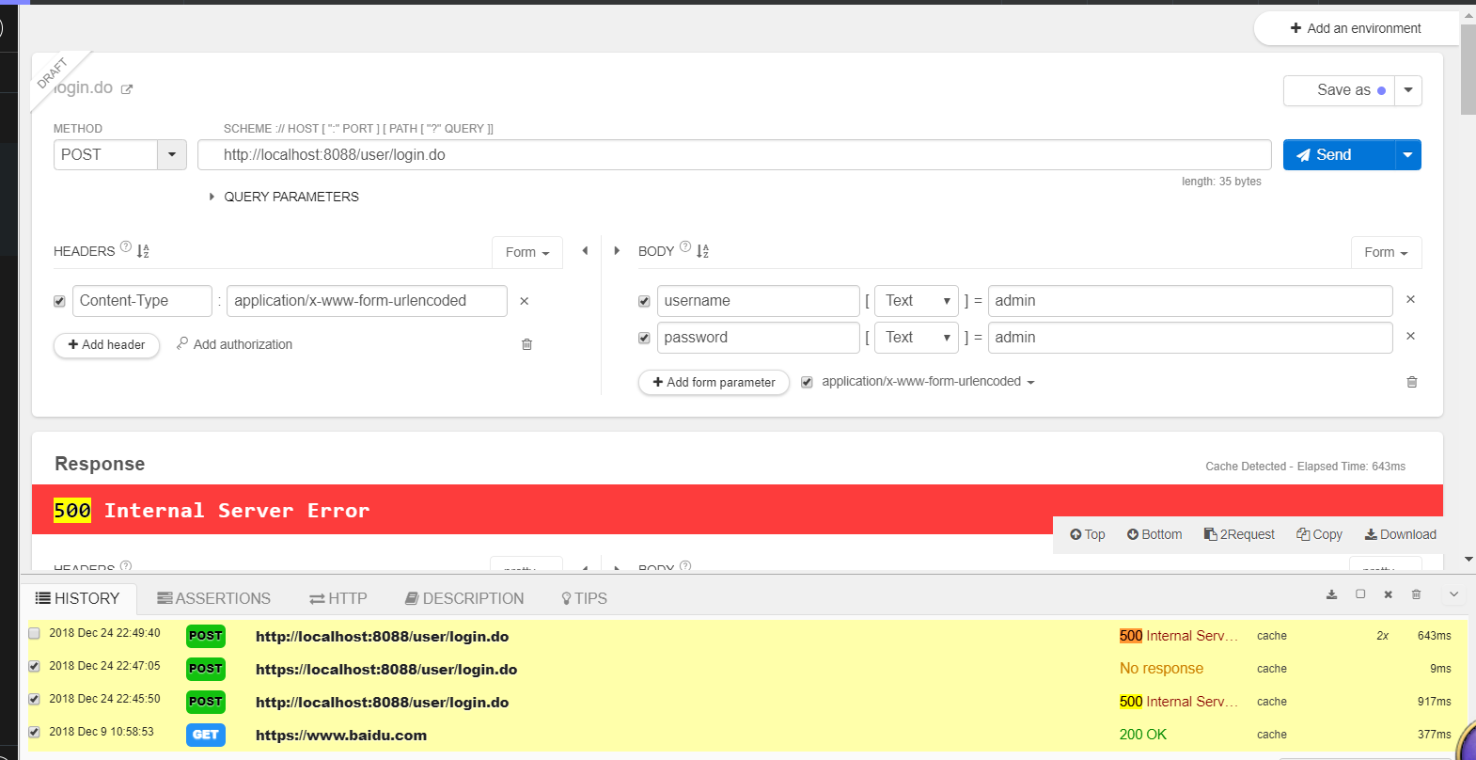Select the 22:49:40 history entry checkbox
The image size is (1476, 760).
[34, 633]
